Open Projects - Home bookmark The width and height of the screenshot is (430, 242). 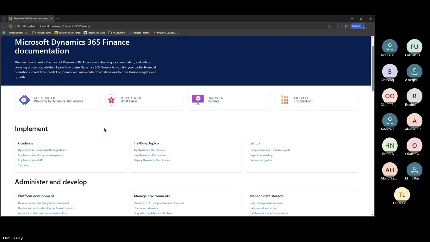click(139, 33)
